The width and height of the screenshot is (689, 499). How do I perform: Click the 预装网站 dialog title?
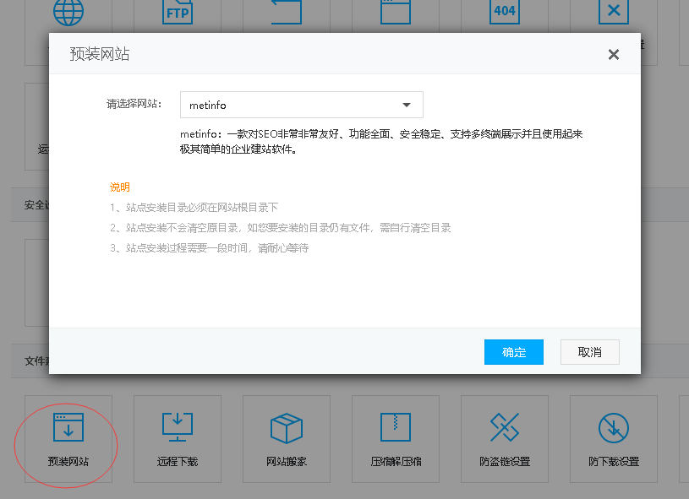coord(100,54)
